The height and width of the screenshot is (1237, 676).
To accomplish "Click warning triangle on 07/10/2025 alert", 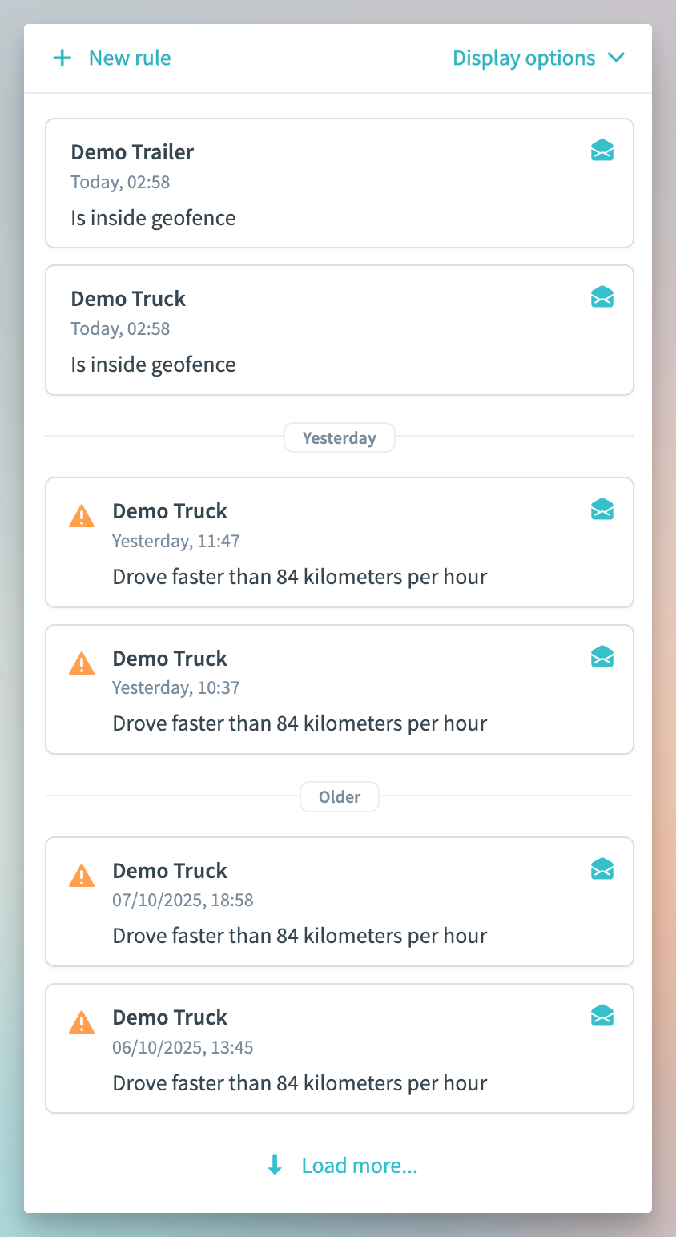I will coord(82,876).
